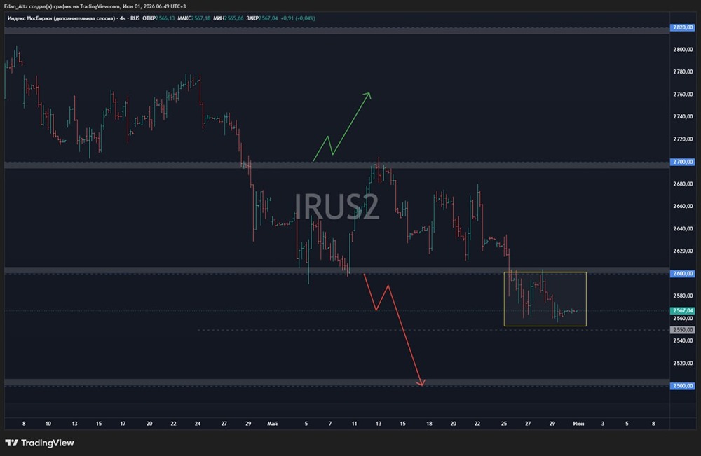Click the date label 17 on the time axis
The height and width of the screenshot is (456, 701).
(123, 423)
